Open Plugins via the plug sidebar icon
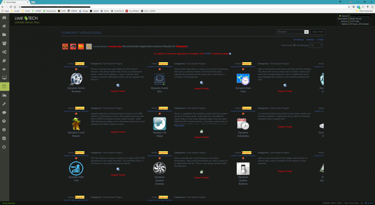The width and height of the screenshot is (375, 205). (x=4, y=60)
